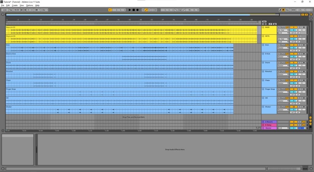Start playback with the Play button

pos(130,10)
